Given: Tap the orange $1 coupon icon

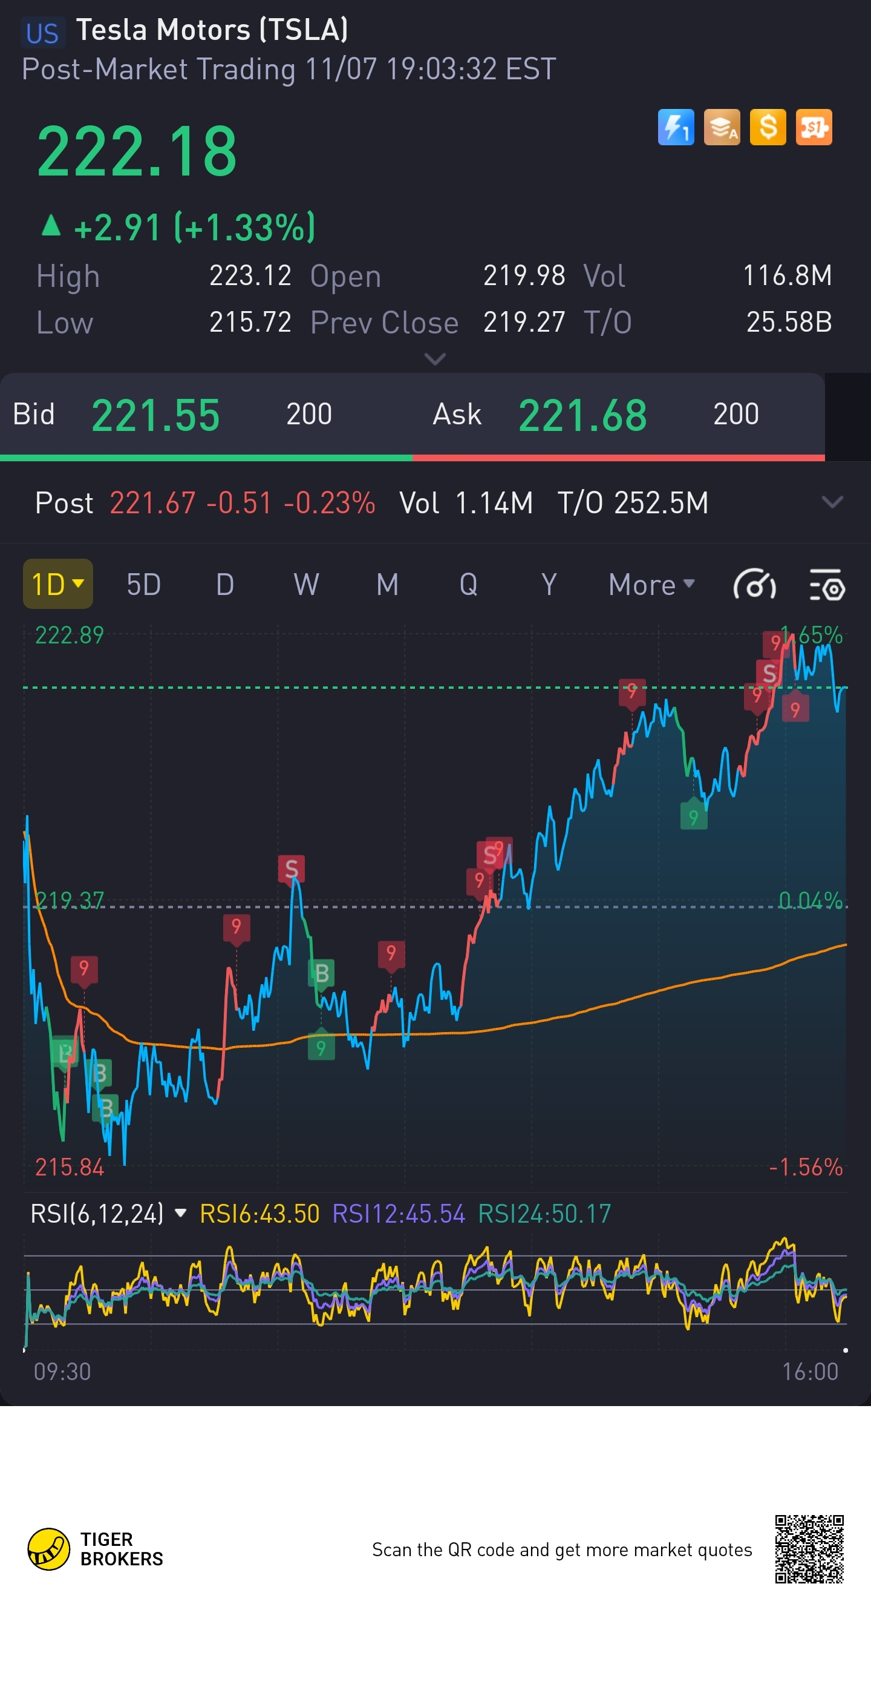Looking at the screenshot, I should [x=814, y=127].
